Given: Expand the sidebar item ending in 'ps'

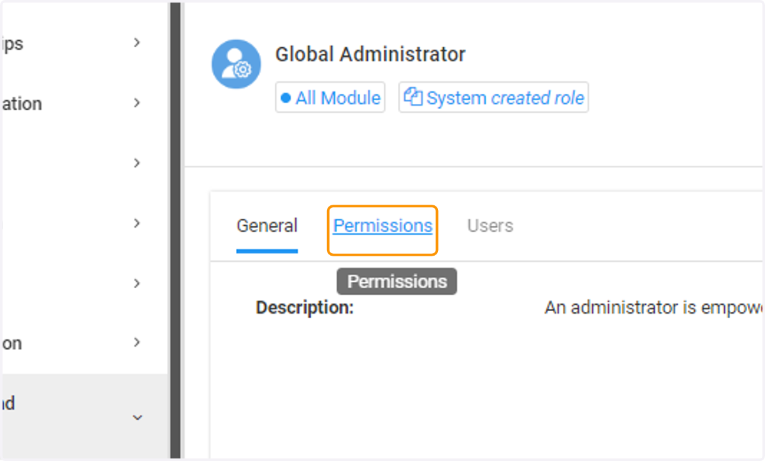Looking at the screenshot, I should coord(137,43).
